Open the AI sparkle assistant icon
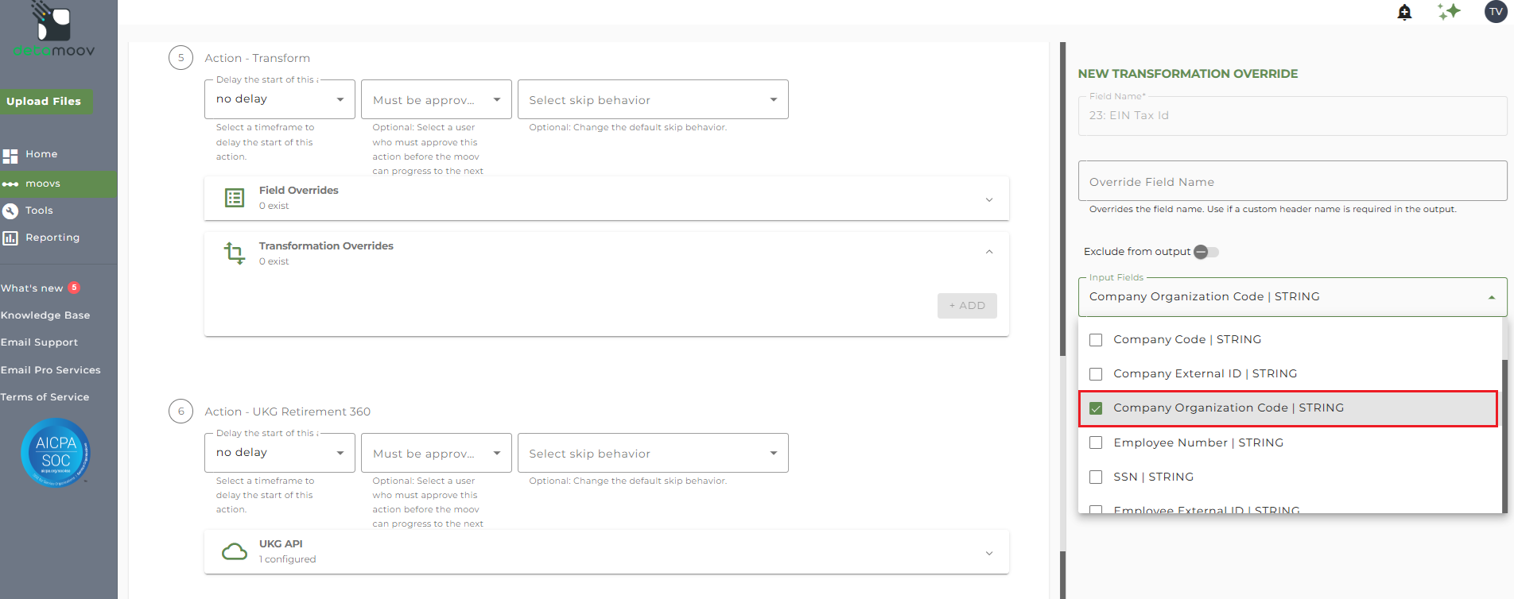The width and height of the screenshot is (1514, 599). coord(1449,12)
